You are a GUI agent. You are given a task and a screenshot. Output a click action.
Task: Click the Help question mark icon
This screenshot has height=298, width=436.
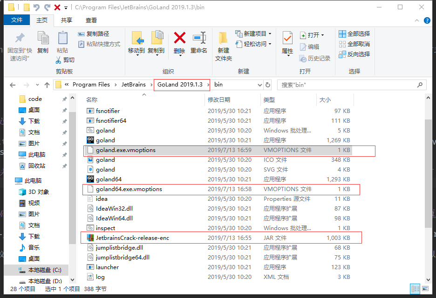pyautogui.click(x=427, y=20)
